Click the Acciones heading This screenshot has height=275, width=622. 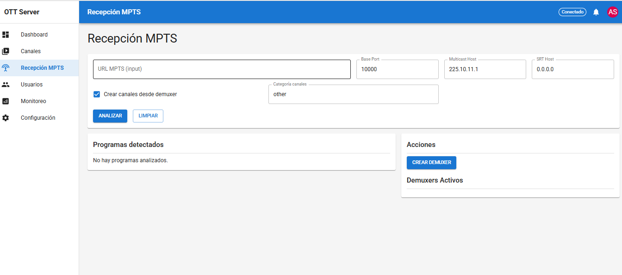421,145
